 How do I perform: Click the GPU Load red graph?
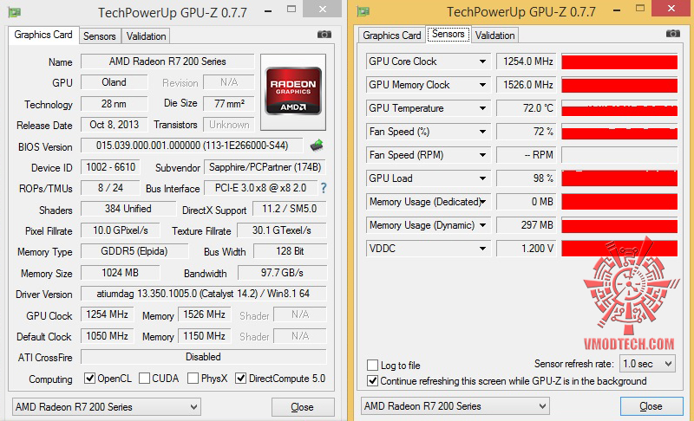[x=619, y=178]
